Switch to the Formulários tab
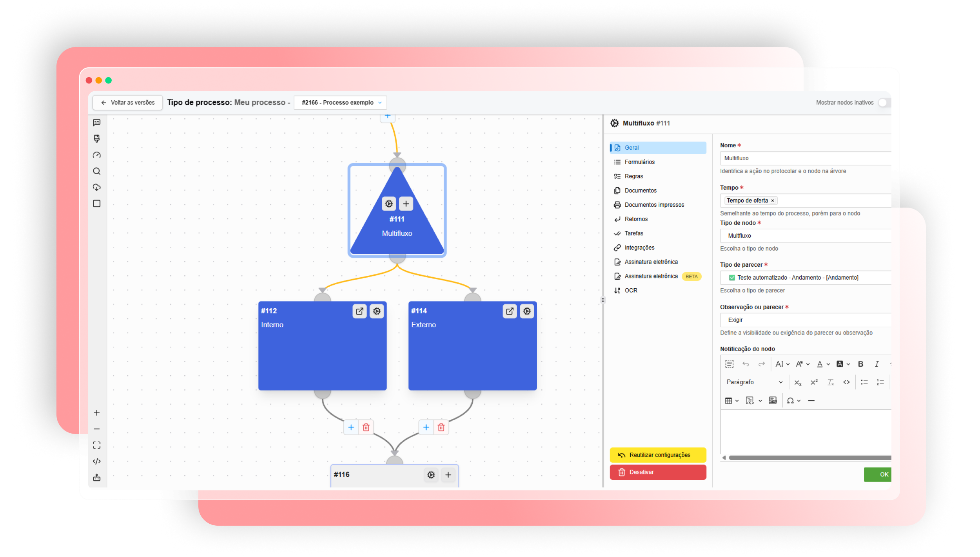Viewport: 980px width, 557px height. click(639, 162)
